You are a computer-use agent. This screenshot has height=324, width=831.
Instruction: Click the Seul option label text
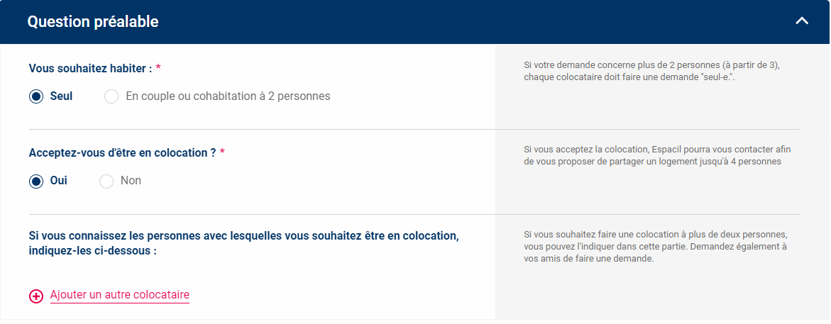(62, 96)
